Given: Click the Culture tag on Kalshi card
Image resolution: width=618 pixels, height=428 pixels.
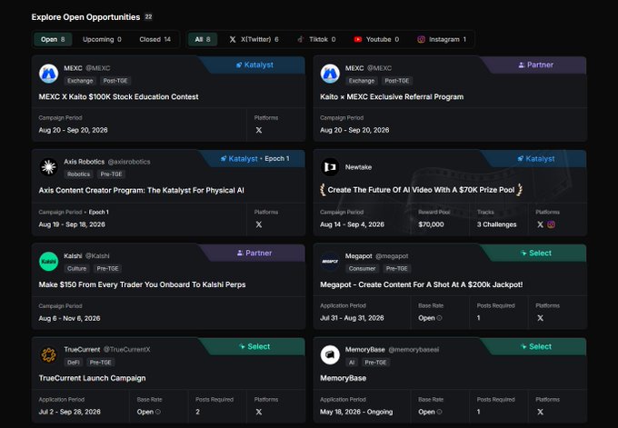Looking at the screenshot, I should pos(77,268).
